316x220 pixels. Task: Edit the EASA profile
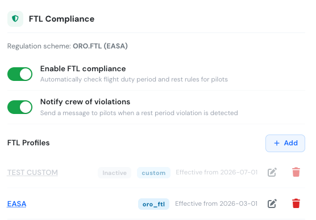(272, 203)
